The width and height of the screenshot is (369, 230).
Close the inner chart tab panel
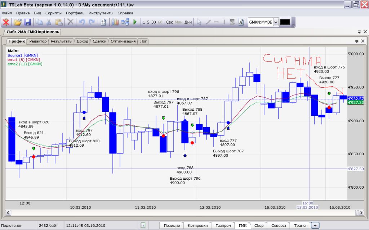coord(363,41)
